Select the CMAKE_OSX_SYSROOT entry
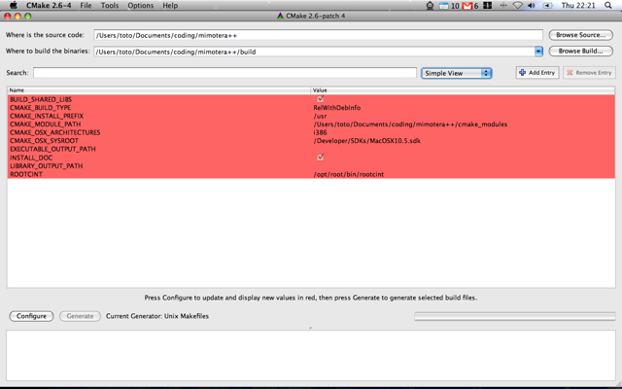622x389 pixels. 44,141
